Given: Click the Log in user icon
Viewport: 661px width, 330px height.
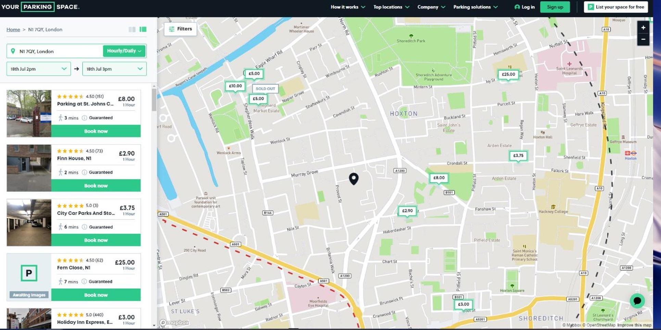Looking at the screenshot, I should 517,7.
